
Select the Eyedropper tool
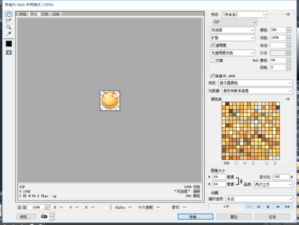pyautogui.click(x=9, y=33)
